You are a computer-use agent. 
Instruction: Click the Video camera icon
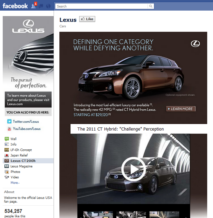click(7, 177)
